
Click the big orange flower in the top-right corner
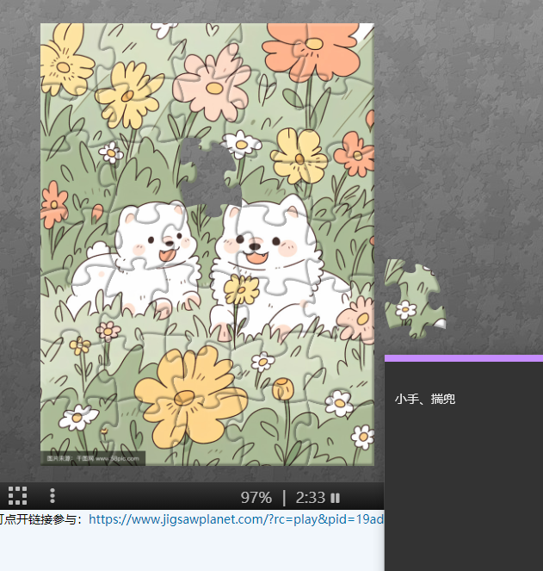point(309,45)
